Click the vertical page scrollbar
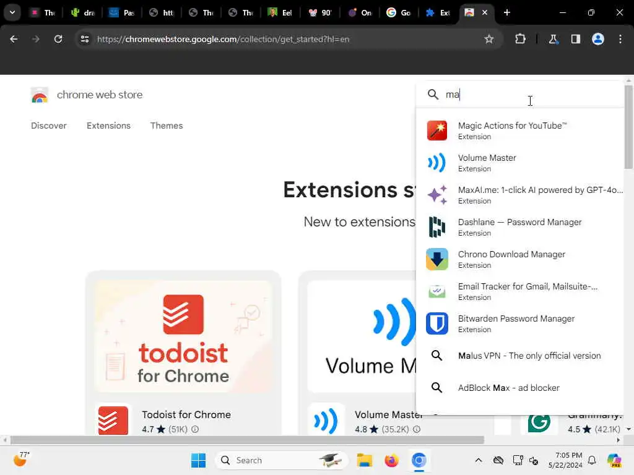 [x=628, y=127]
